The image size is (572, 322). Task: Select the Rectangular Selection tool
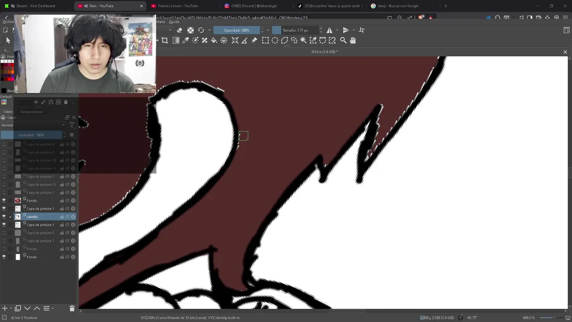[x=265, y=40]
